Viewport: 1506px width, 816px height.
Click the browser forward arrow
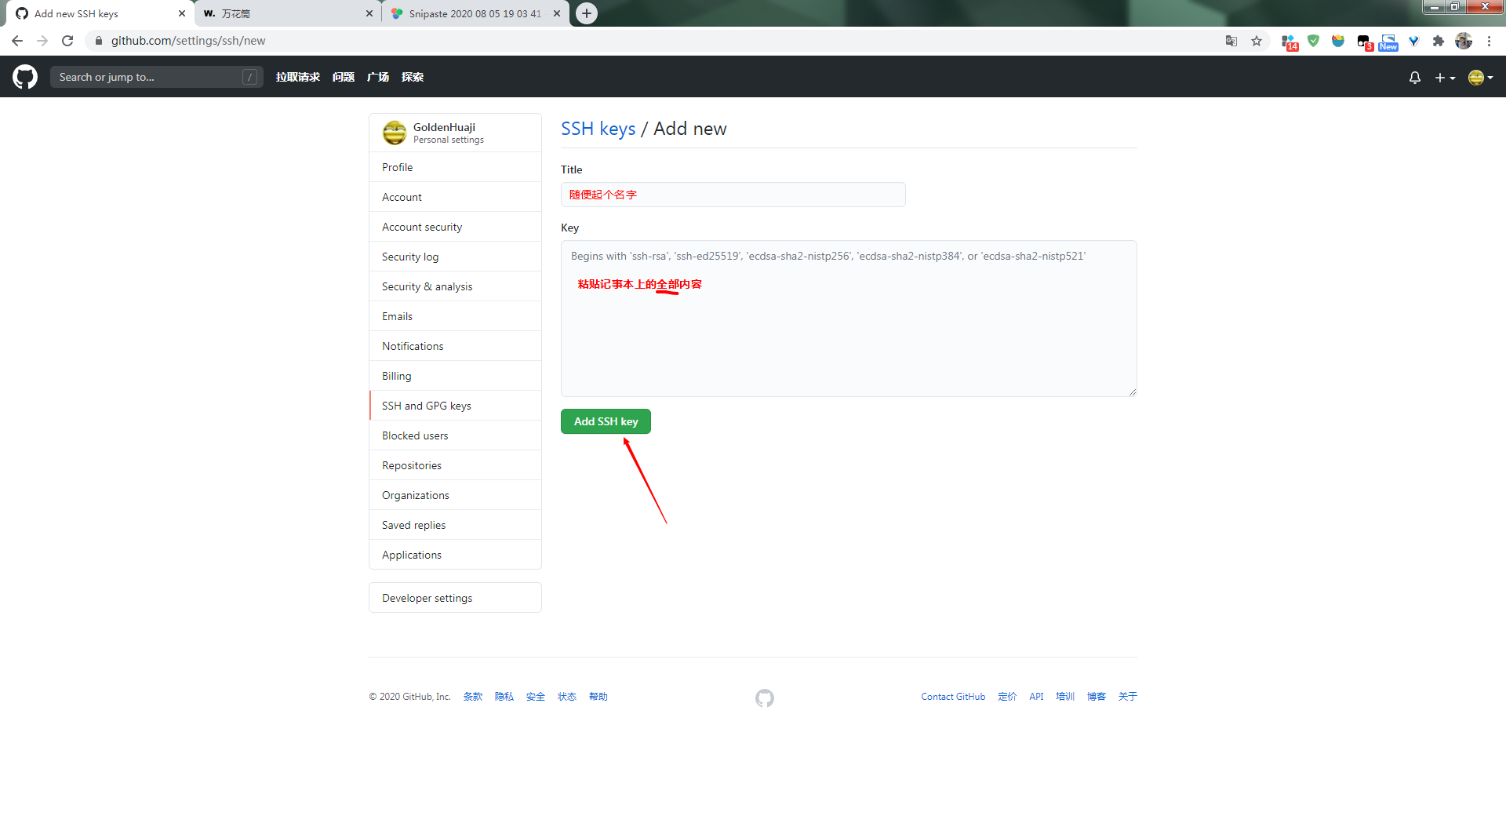coord(42,41)
